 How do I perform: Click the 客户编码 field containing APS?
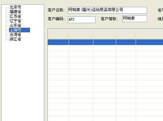(82, 20)
